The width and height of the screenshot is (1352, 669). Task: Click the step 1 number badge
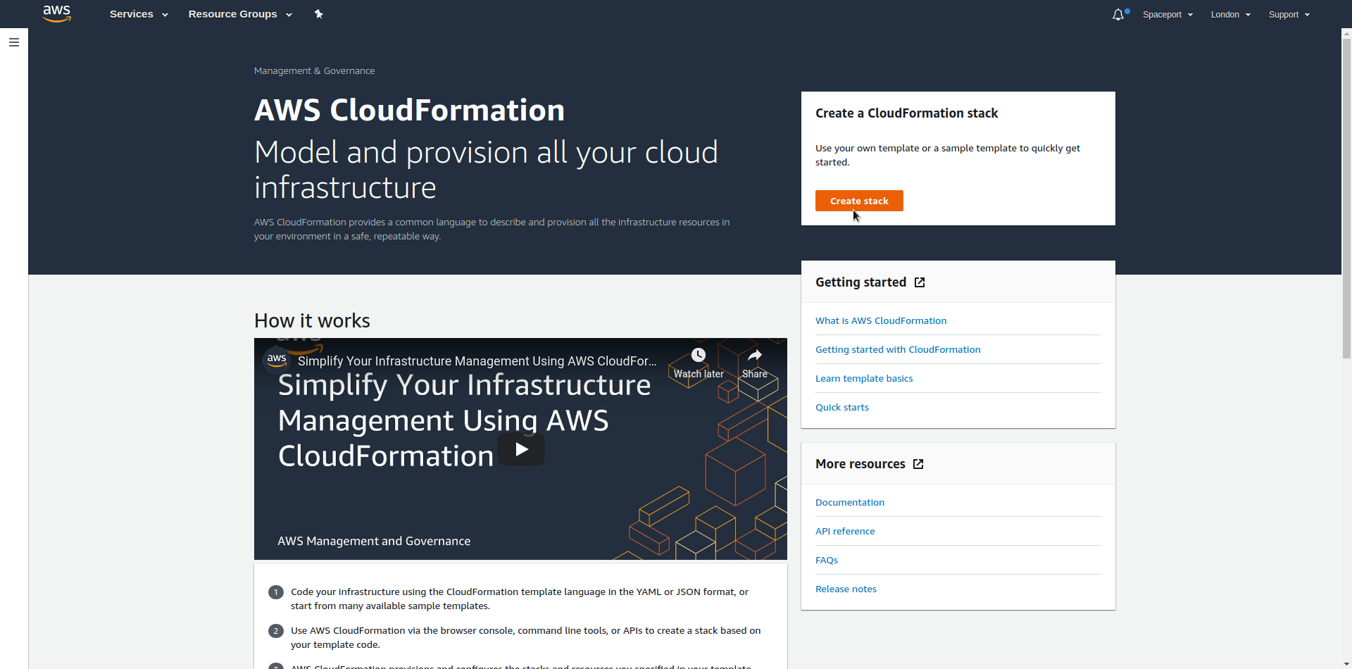276,592
